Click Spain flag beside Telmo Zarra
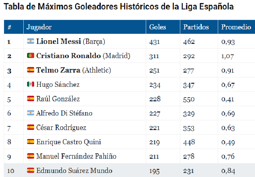Viewport: 255px width, 177px height. pyautogui.click(x=30, y=70)
